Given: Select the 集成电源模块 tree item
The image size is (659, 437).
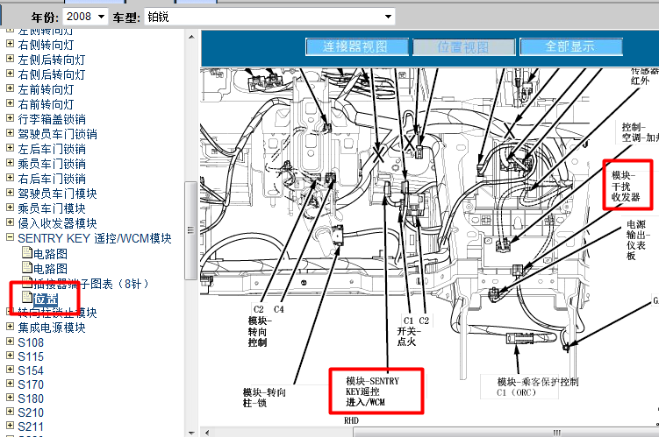Looking at the screenshot, I should 52,328.
